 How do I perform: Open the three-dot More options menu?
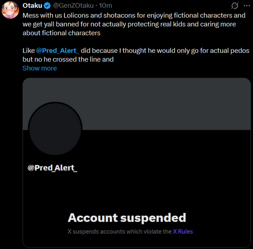pyautogui.click(x=247, y=6)
